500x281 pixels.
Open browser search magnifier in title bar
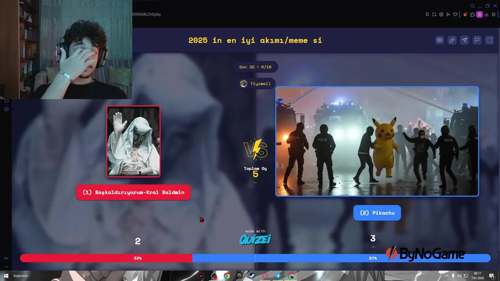472,6
